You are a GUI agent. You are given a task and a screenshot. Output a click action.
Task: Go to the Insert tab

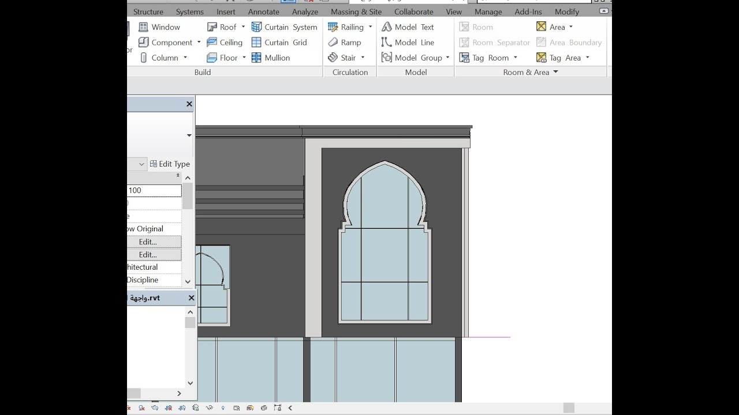(226, 12)
